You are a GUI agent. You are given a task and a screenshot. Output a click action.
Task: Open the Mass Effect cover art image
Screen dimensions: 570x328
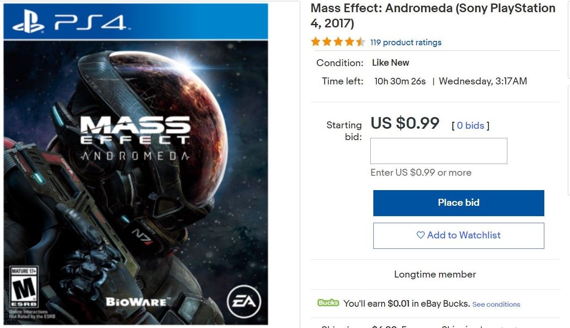click(x=135, y=183)
